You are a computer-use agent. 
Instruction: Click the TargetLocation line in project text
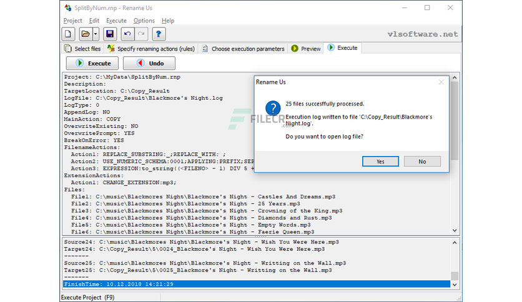[x=117, y=91]
